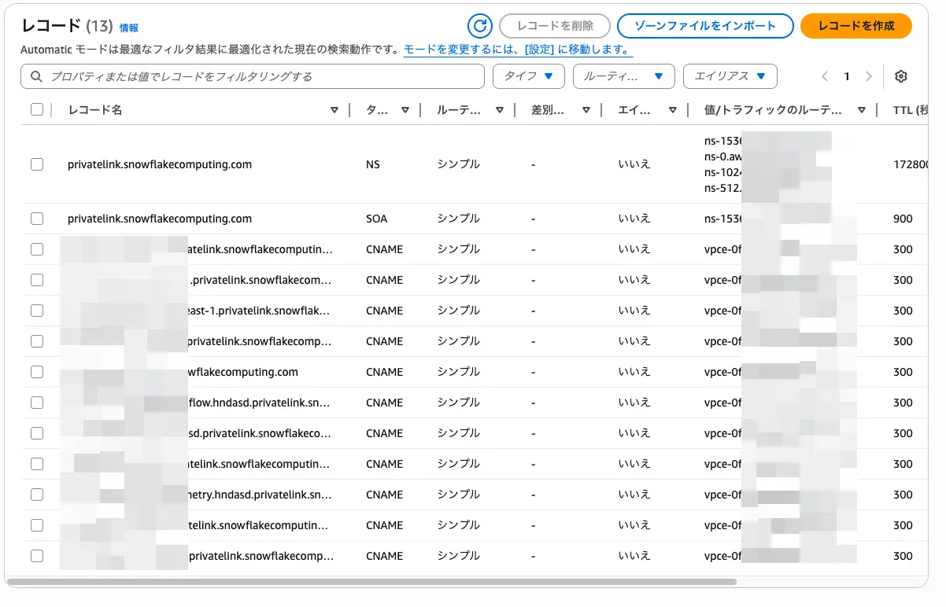Open the table preferences gear icon

[900, 76]
